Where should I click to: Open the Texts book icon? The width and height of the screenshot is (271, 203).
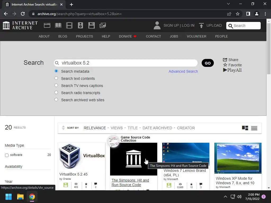coord(58,25)
